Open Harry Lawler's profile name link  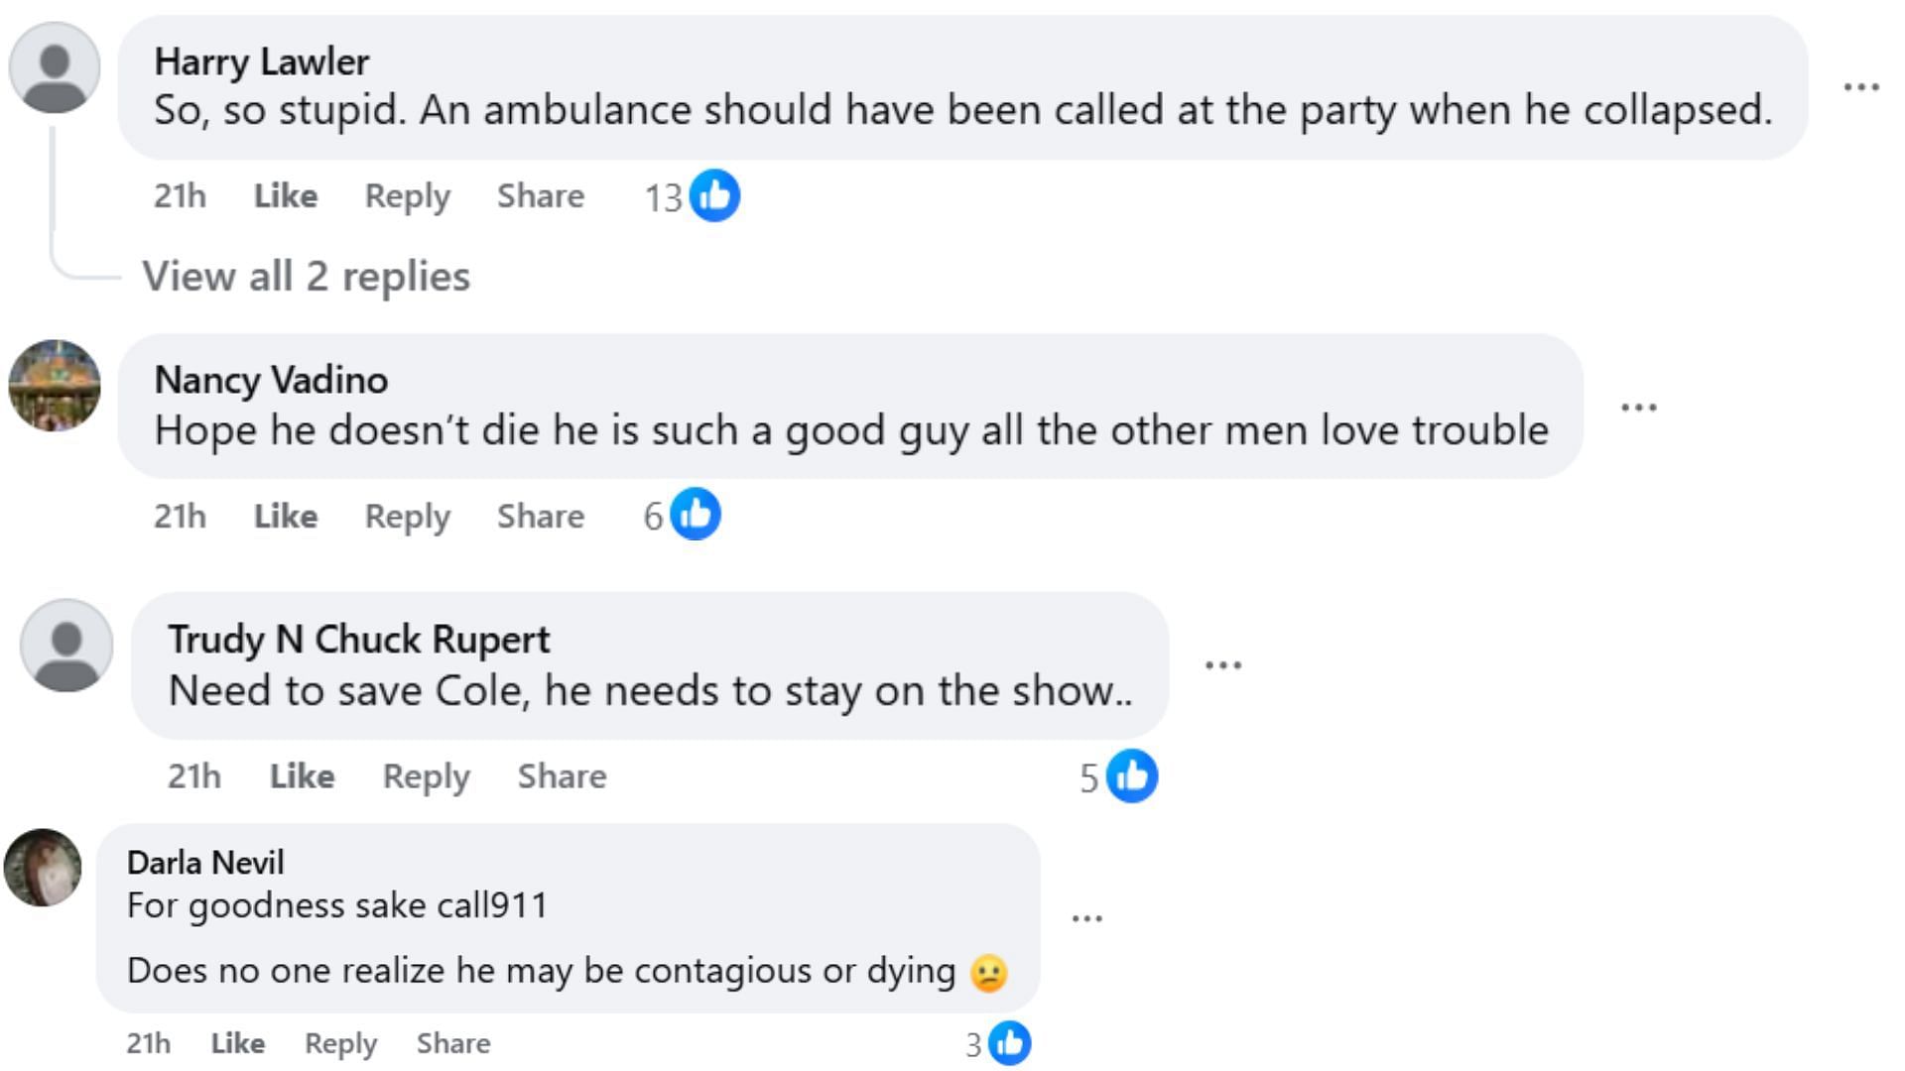[x=262, y=61]
